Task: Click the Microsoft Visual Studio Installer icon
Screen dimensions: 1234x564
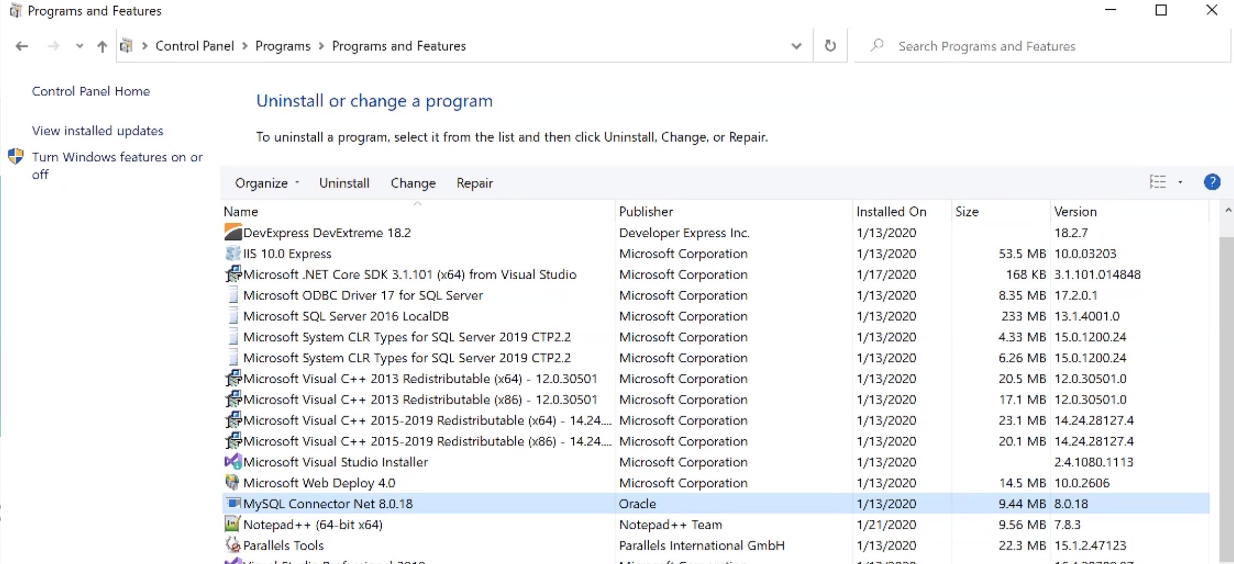Action: coord(233,462)
